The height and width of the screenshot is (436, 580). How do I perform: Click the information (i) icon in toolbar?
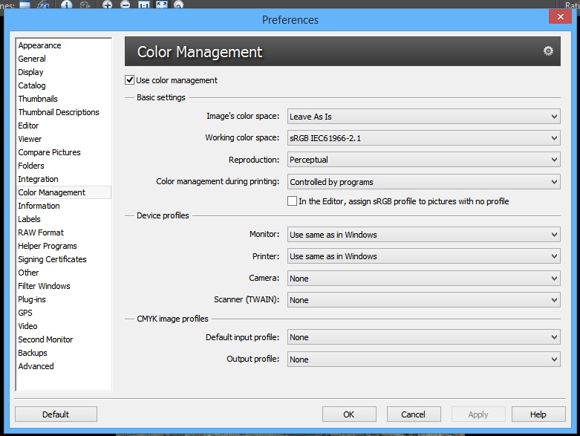click(x=68, y=4)
